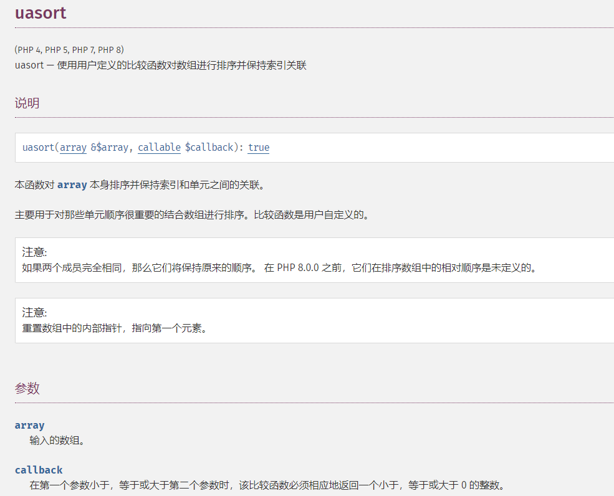Click the "array" type link in function signature

click(73, 148)
